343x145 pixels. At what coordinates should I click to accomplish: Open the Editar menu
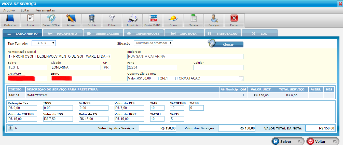click(x=25, y=10)
